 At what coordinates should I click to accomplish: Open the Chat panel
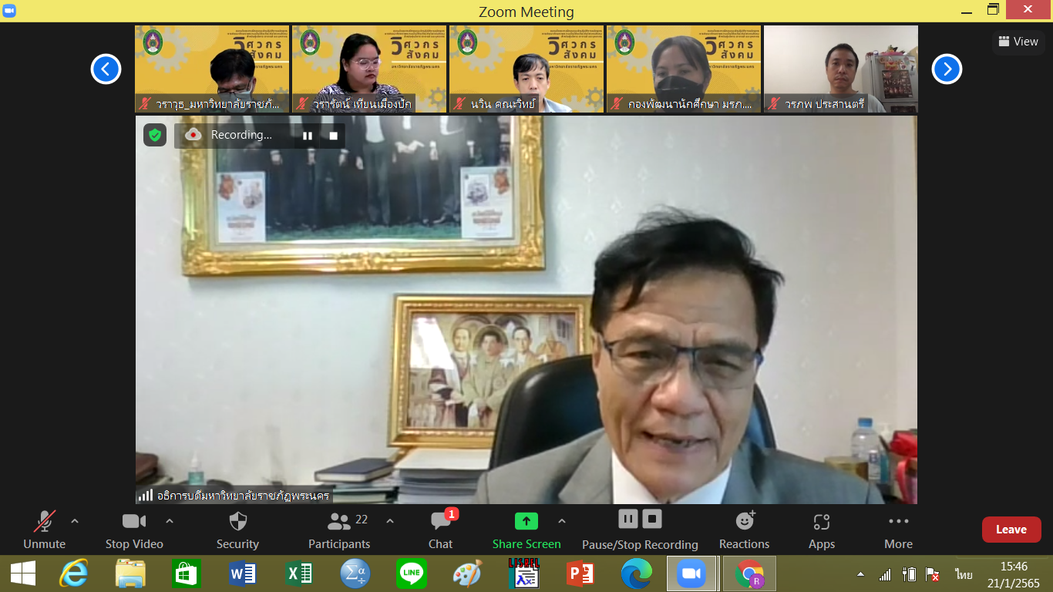click(441, 530)
